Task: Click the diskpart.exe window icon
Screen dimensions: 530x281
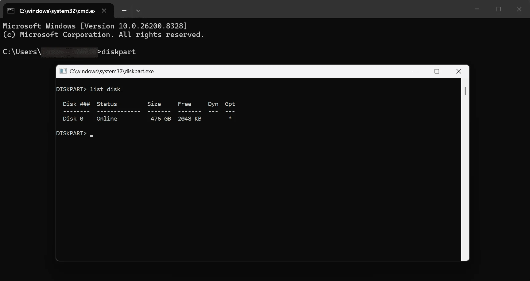Action: [63, 71]
